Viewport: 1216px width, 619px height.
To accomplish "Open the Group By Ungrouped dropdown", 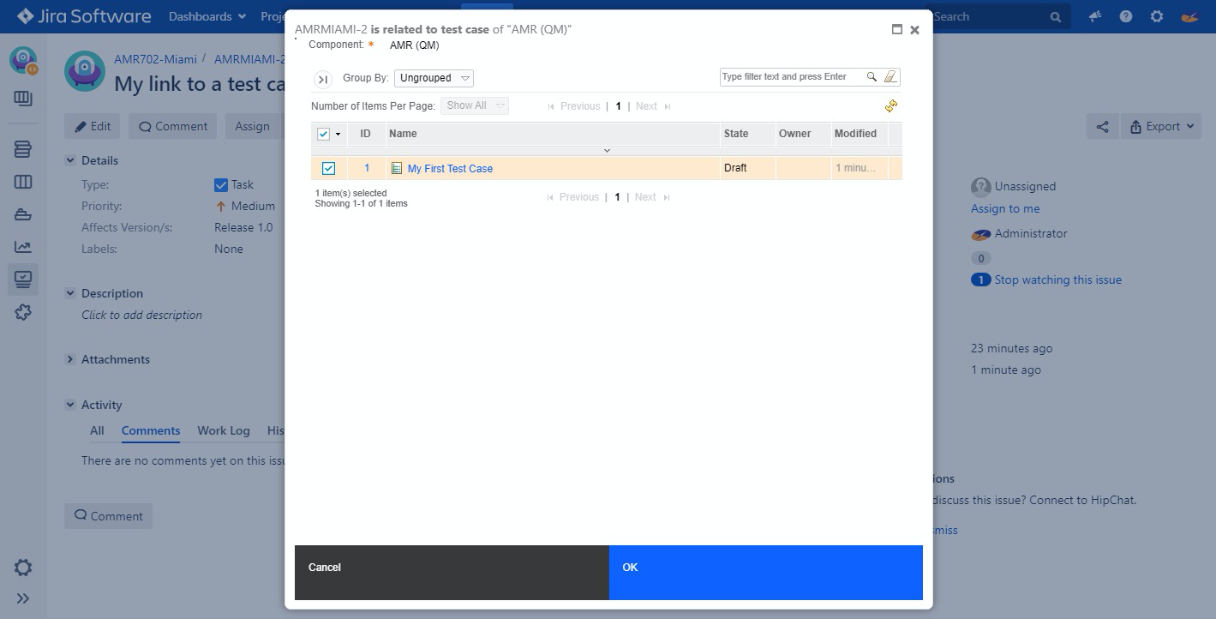I will [x=434, y=78].
